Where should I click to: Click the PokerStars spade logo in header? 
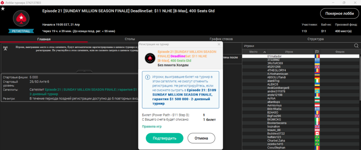coord(21,18)
